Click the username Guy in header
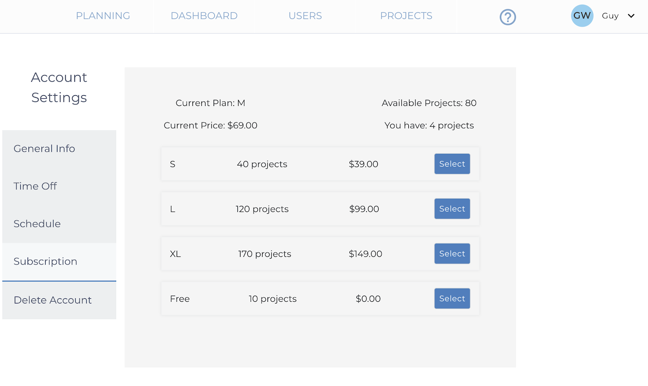Image resolution: width=648 pixels, height=386 pixels. pyautogui.click(x=610, y=16)
